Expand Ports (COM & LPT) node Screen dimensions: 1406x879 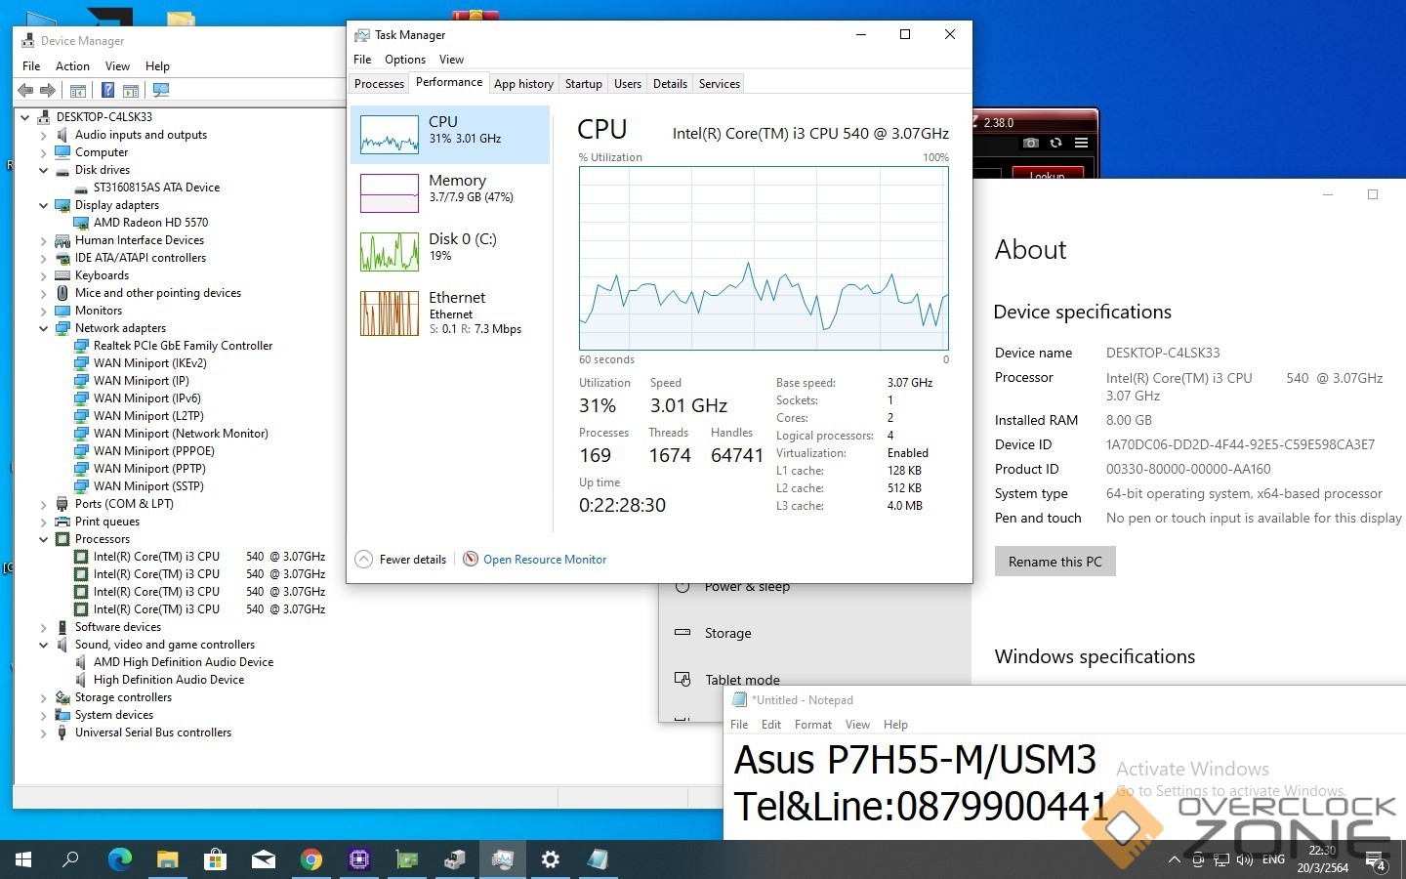(x=44, y=504)
